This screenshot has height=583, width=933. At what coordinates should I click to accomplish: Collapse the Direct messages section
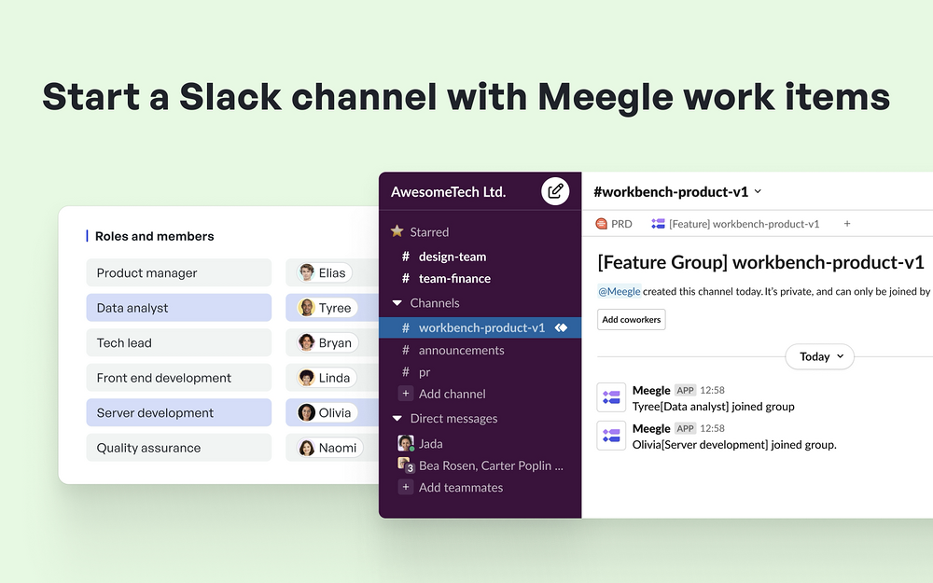click(x=397, y=418)
